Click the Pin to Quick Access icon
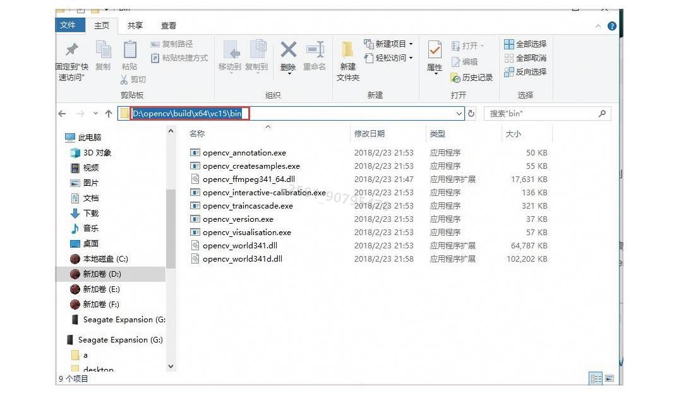 click(x=72, y=49)
